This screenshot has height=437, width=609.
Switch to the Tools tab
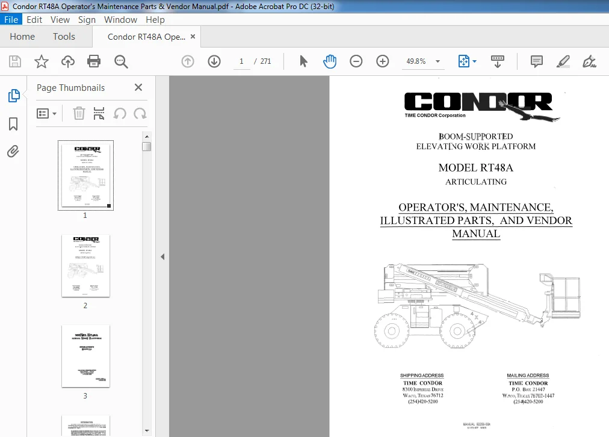pos(64,37)
